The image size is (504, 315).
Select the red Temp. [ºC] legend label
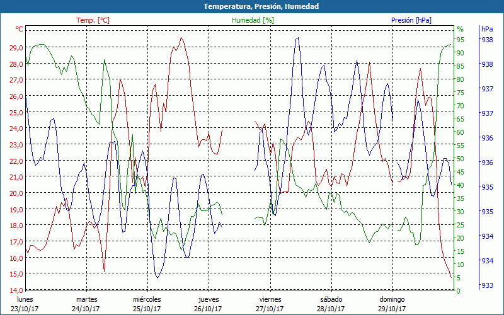click(93, 20)
